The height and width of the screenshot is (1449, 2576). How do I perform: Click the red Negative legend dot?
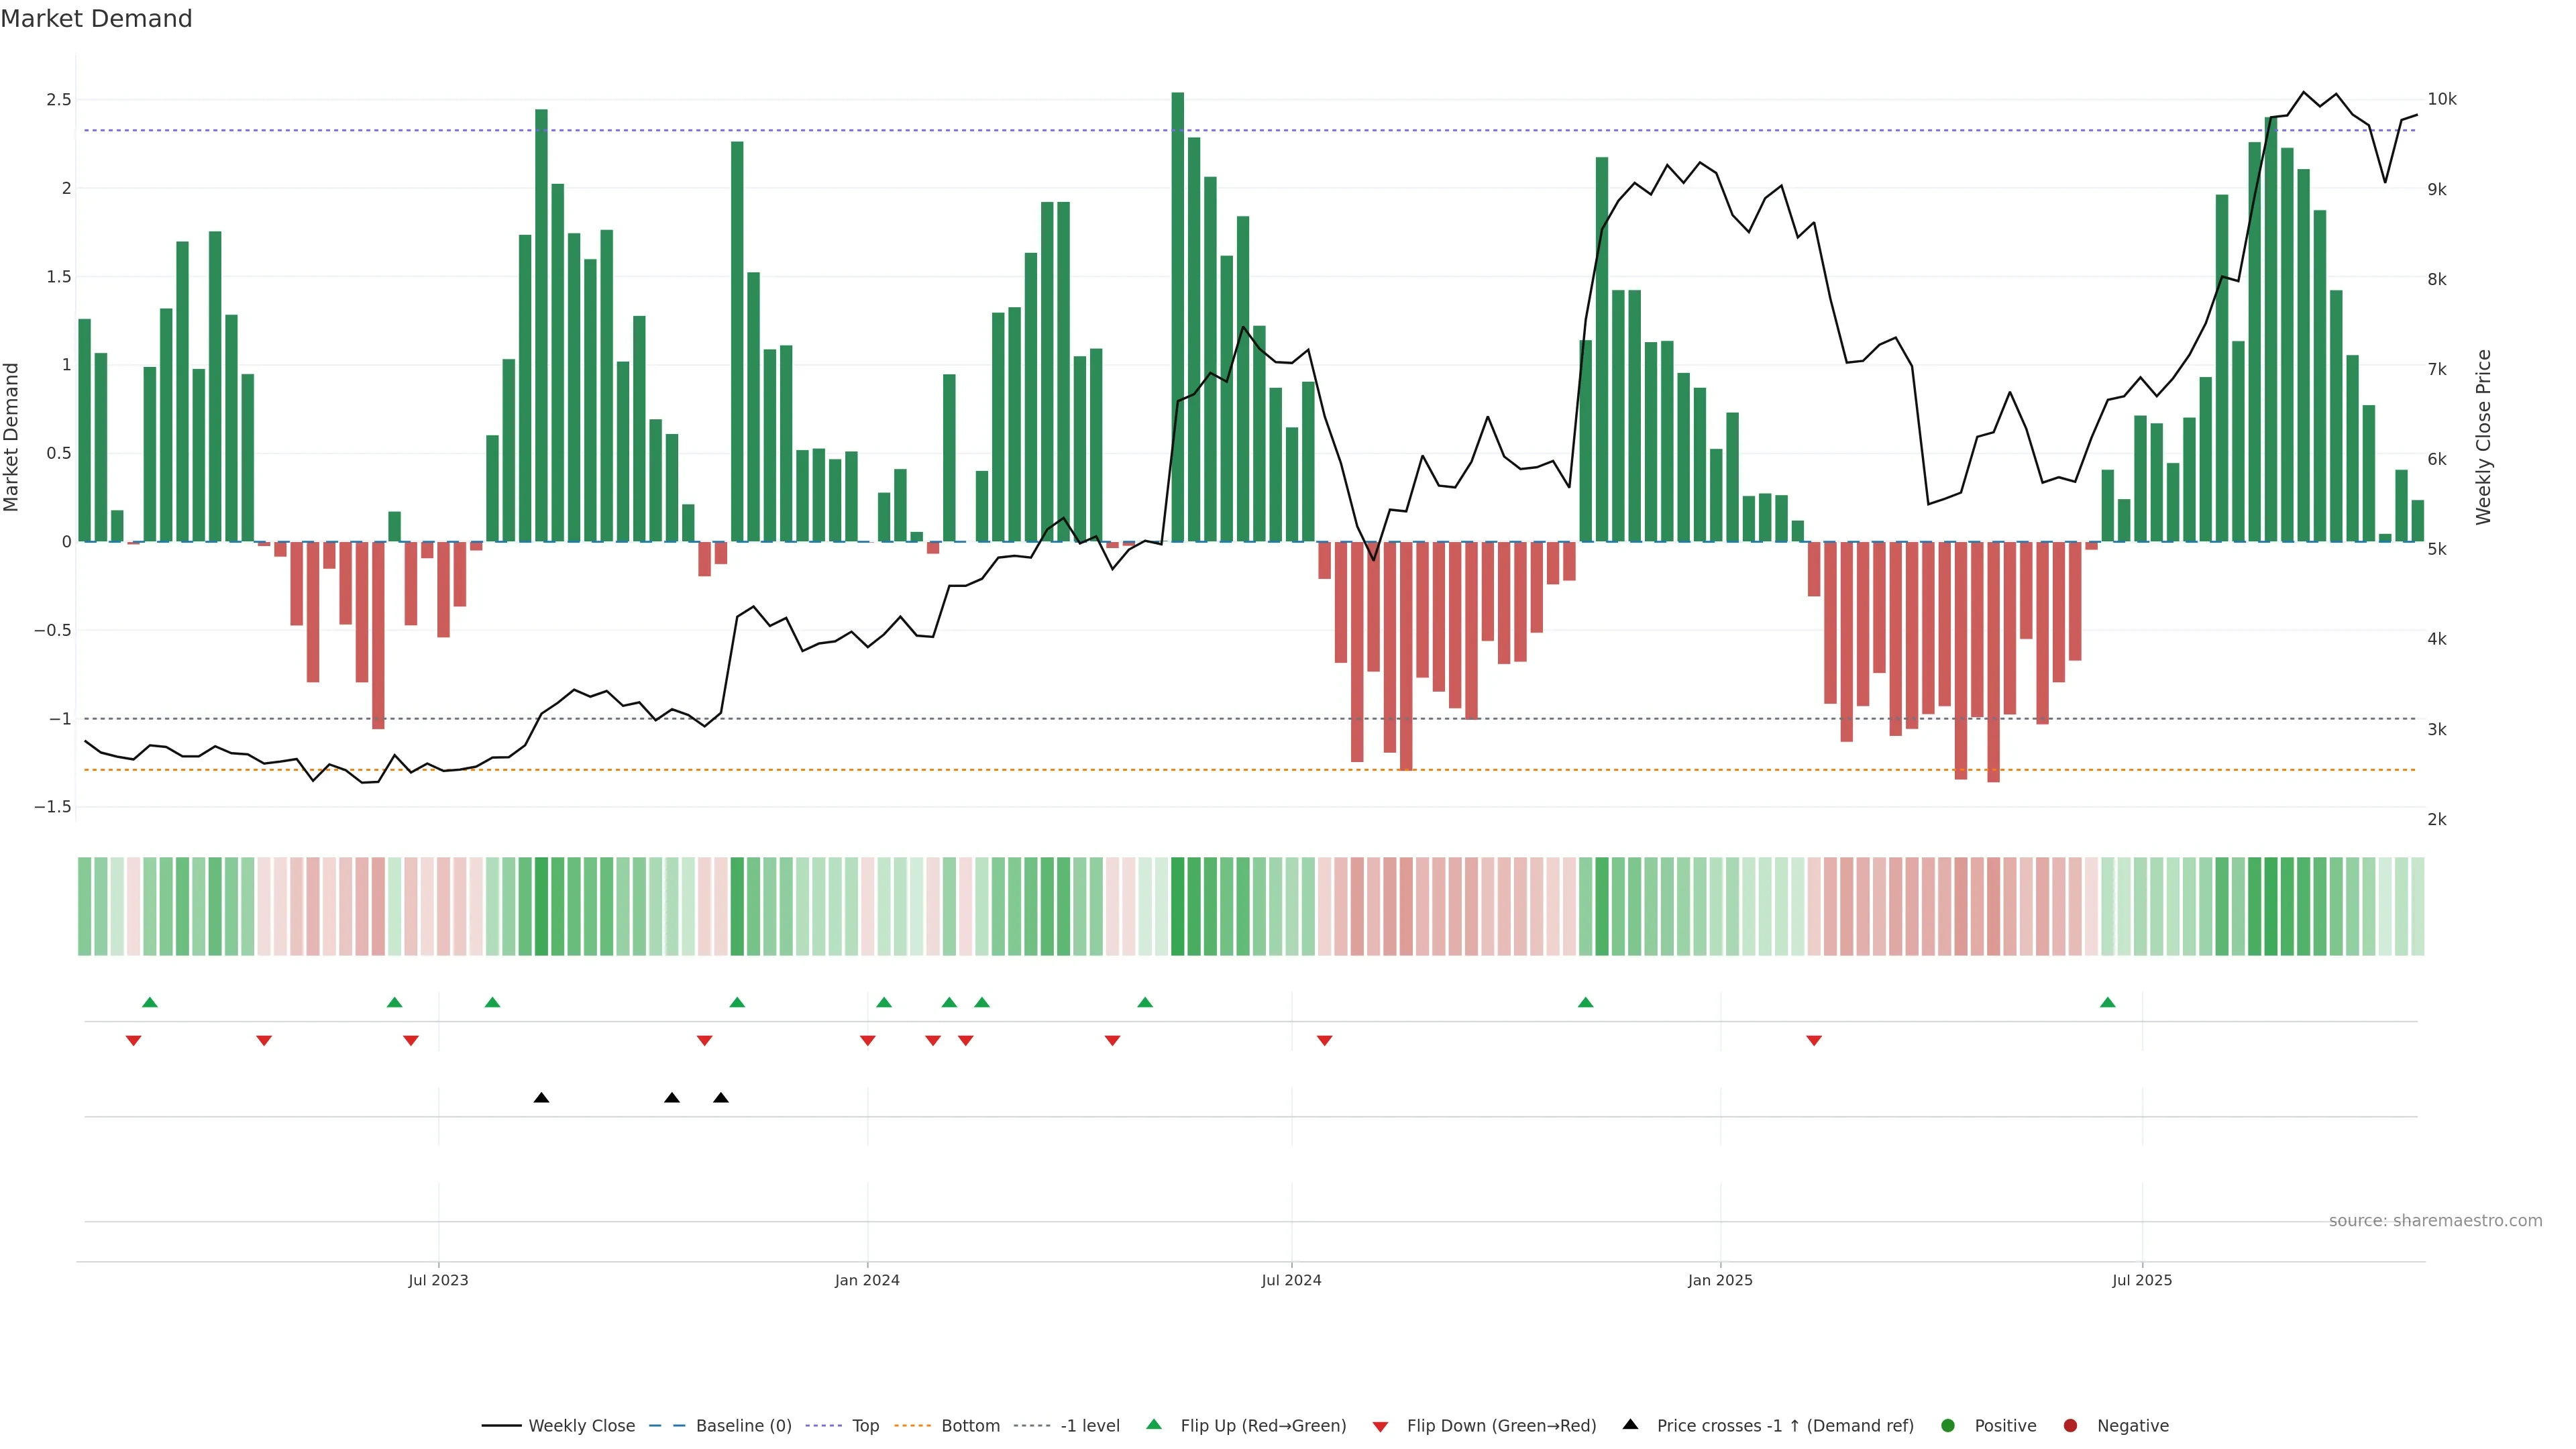2070,1426
